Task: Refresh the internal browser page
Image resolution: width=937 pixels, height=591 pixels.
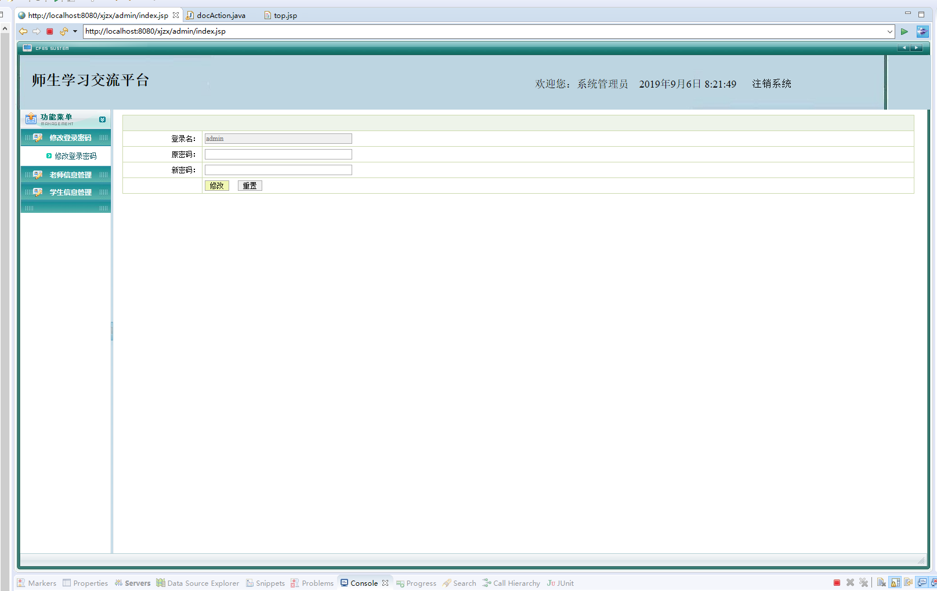Action: pyautogui.click(x=64, y=31)
